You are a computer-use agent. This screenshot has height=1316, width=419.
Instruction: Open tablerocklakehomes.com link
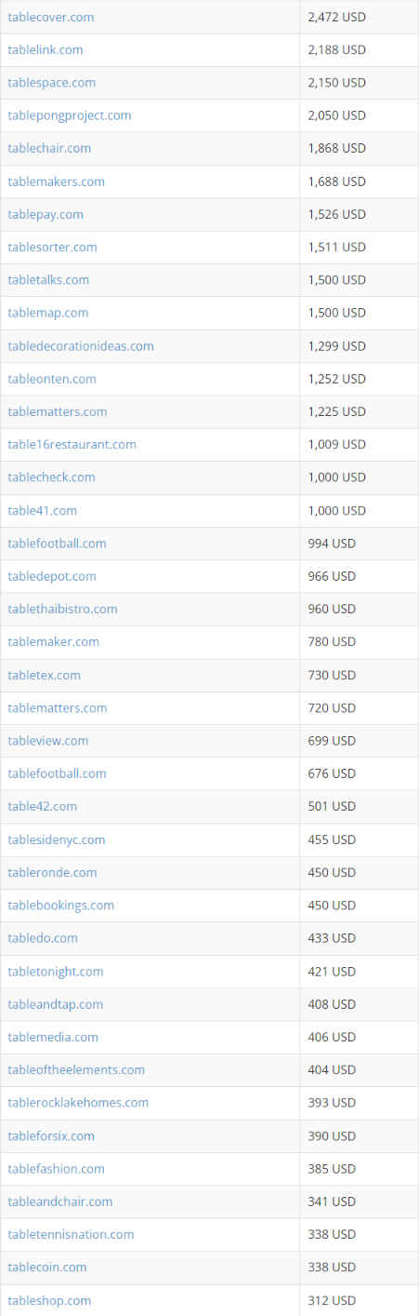tap(78, 1102)
